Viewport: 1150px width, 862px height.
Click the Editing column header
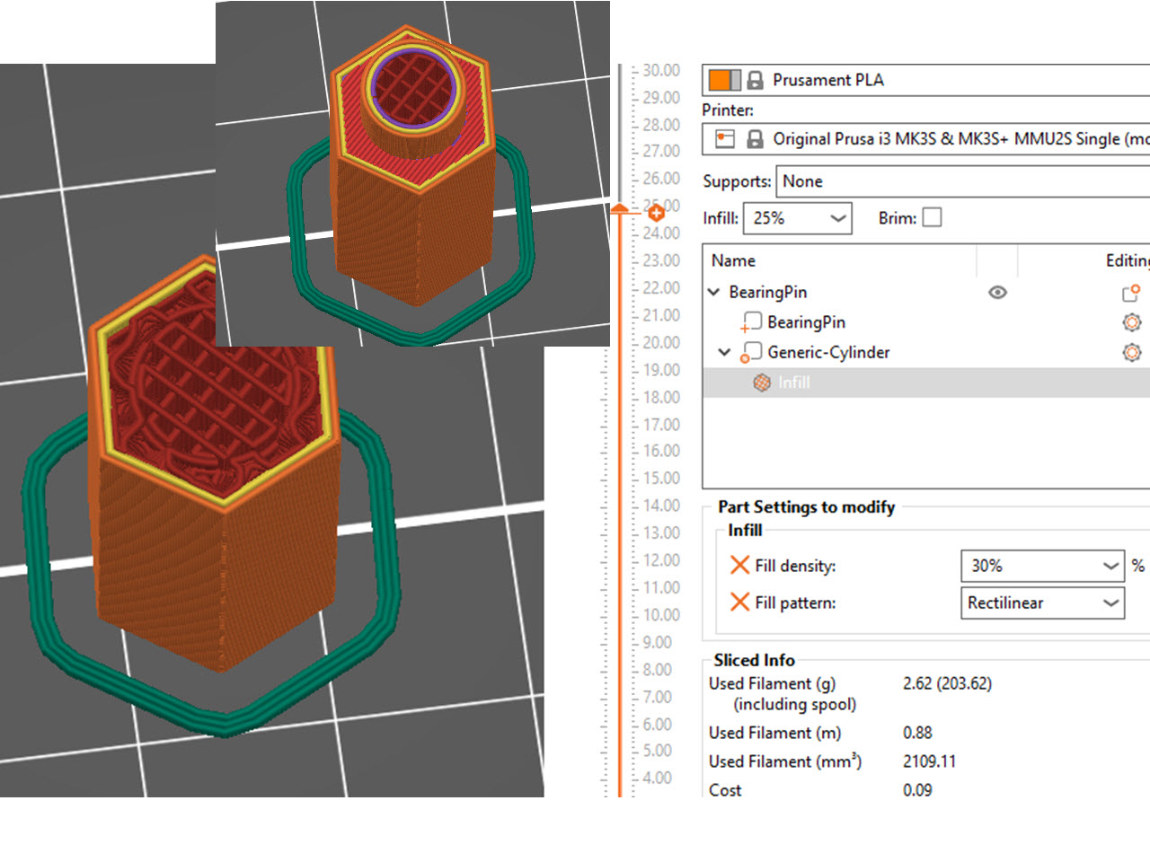click(x=1128, y=260)
